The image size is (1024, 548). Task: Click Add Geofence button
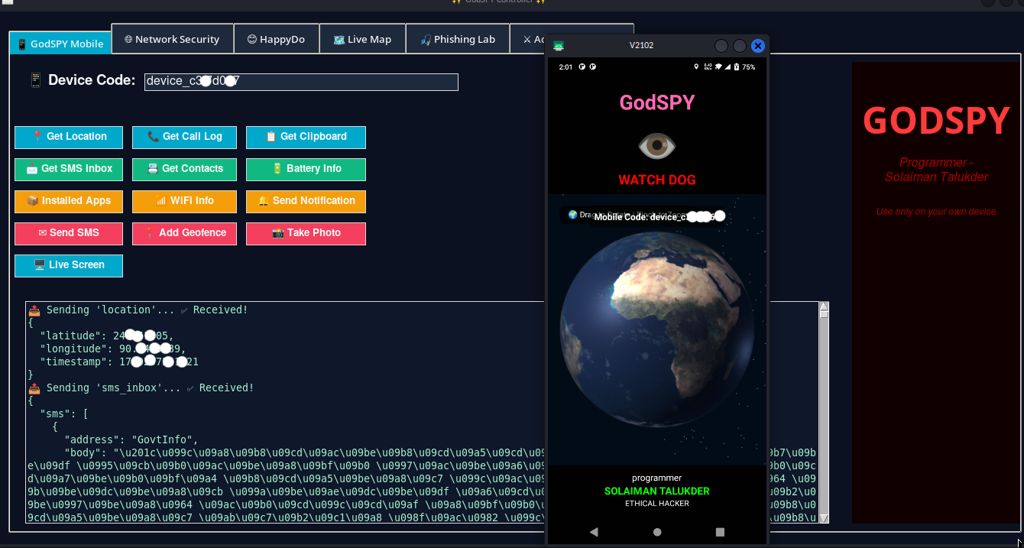click(184, 233)
